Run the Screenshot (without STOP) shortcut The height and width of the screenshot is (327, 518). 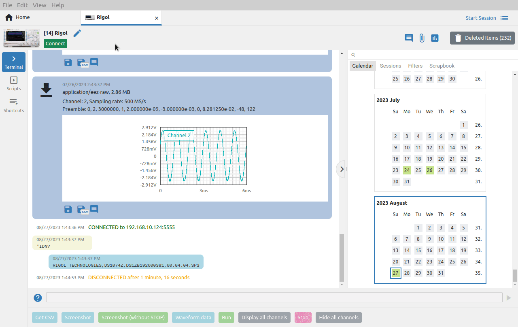click(x=133, y=317)
